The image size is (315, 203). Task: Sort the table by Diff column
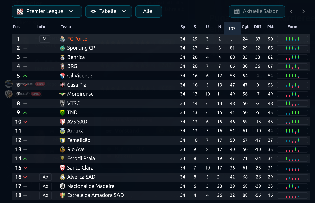click(258, 27)
